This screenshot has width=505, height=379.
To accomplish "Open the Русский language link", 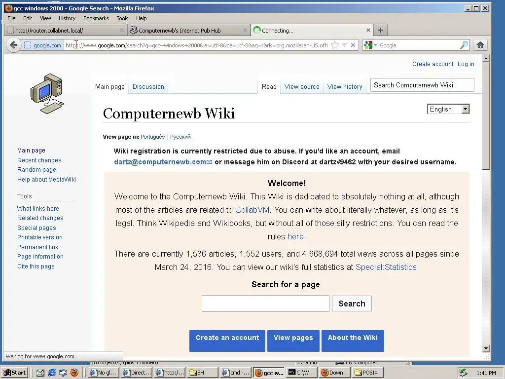I will click(x=180, y=137).
